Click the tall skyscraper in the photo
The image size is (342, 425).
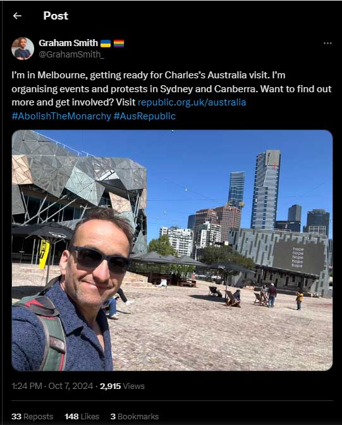[266, 189]
